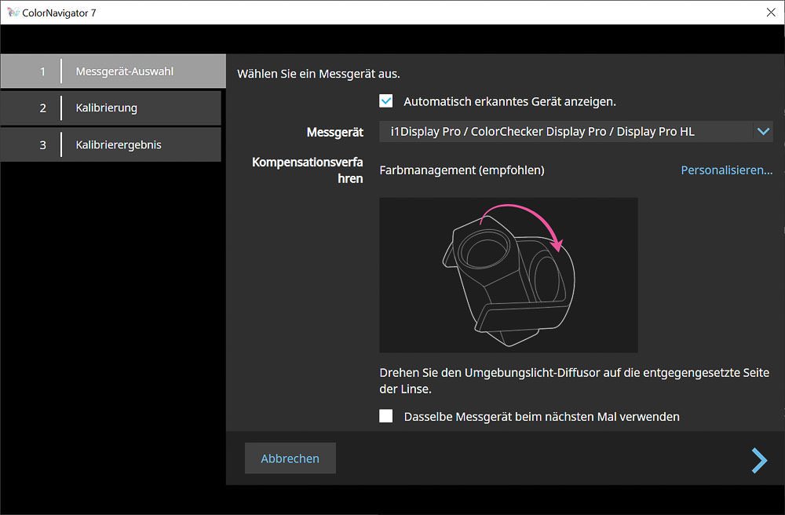Click the 'Kompensationsverfahren' field label

308,170
